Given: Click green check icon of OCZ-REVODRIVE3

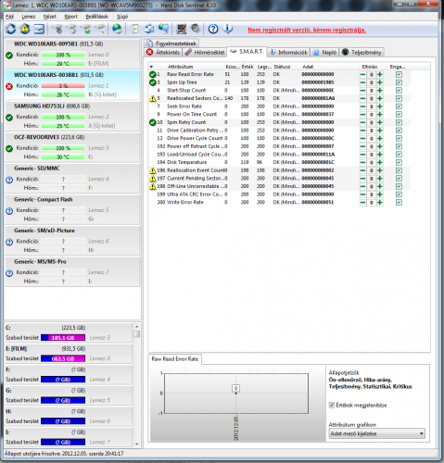Looking at the screenshot, I should click(9, 148).
